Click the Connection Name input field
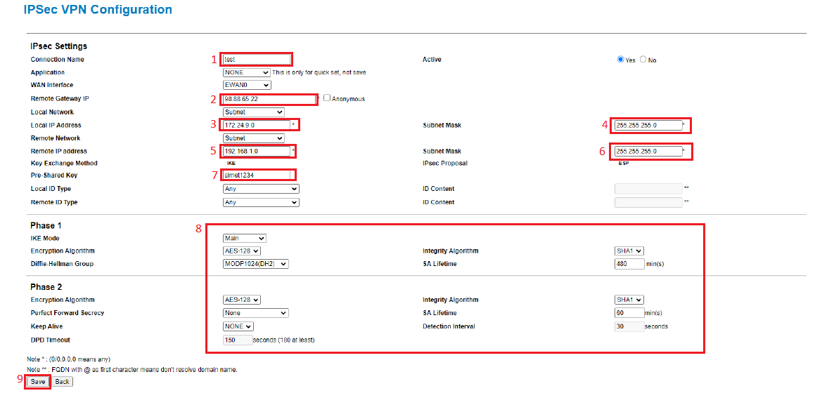Image resolution: width=822 pixels, height=405 pixels. 256,60
